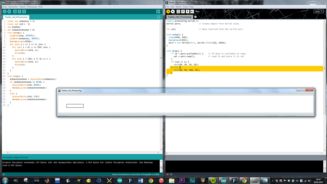
Task: Click 'void loop() {' line in Arduino
Action: [x=15, y=76]
